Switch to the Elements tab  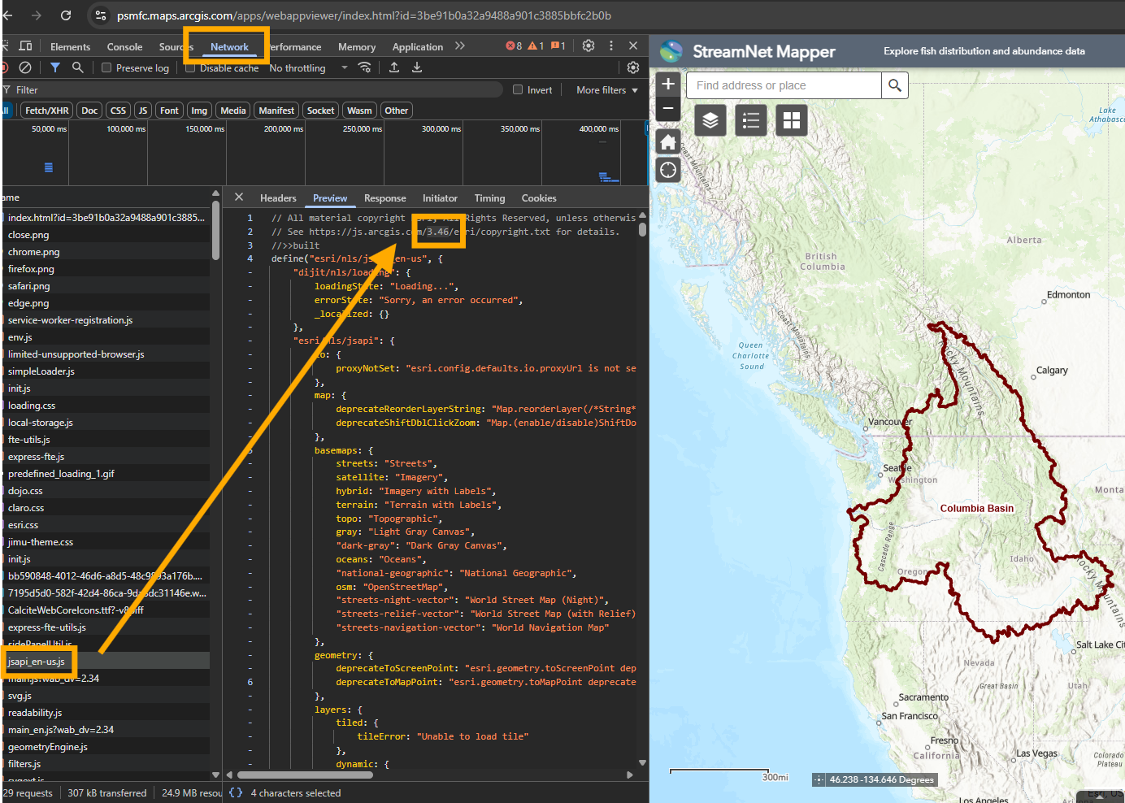[x=70, y=46]
